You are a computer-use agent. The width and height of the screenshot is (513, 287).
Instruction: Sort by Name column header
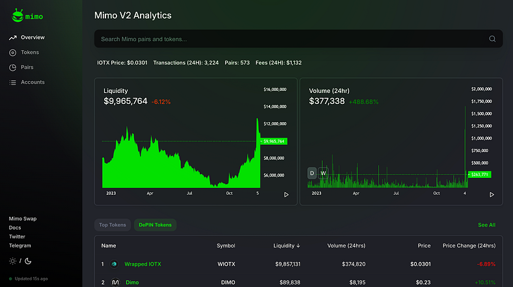coord(109,245)
